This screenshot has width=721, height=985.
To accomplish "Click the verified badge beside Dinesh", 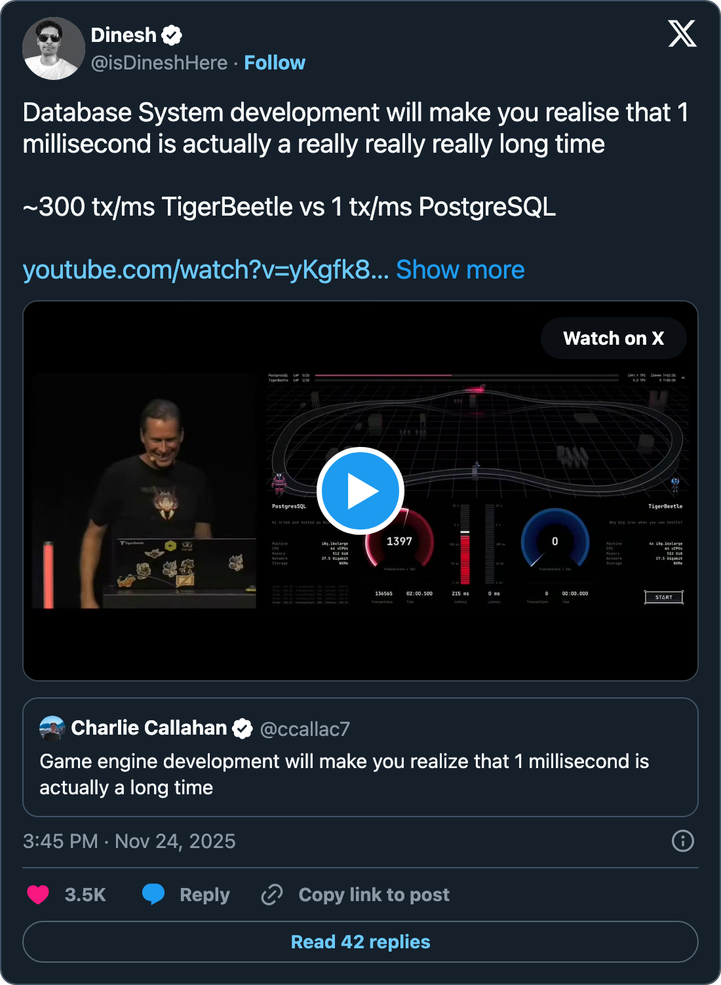I will (172, 35).
